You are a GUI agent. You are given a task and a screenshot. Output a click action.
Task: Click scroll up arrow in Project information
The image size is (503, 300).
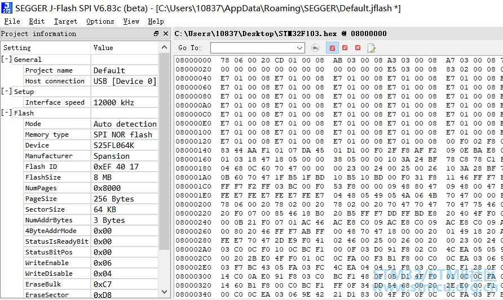point(165,47)
